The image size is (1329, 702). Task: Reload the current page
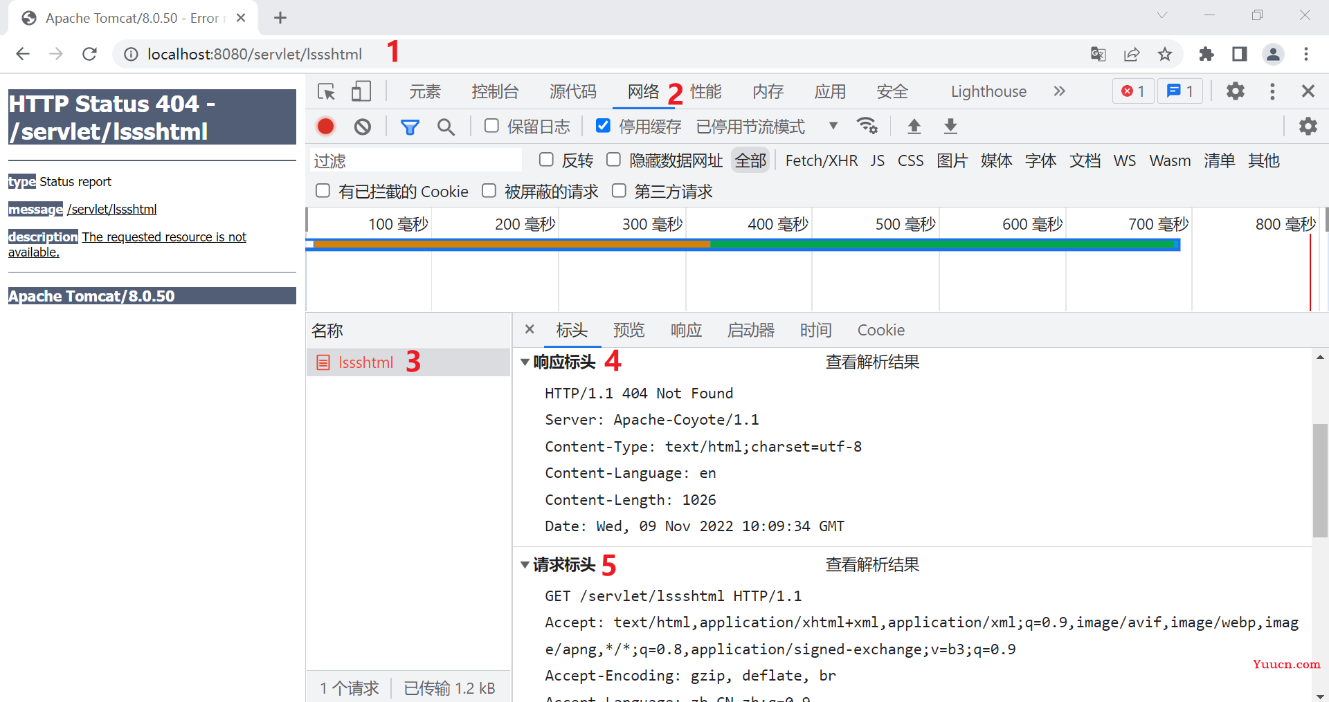point(89,54)
